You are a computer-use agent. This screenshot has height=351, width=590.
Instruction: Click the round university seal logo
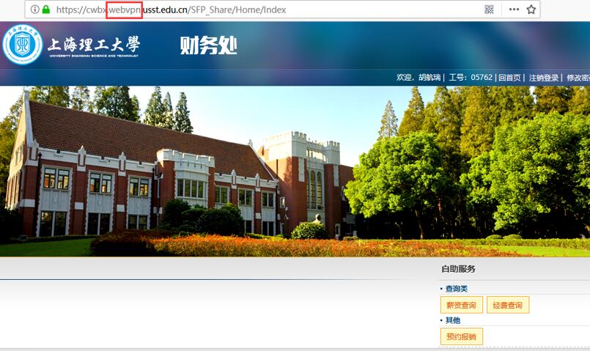pyautogui.click(x=23, y=45)
